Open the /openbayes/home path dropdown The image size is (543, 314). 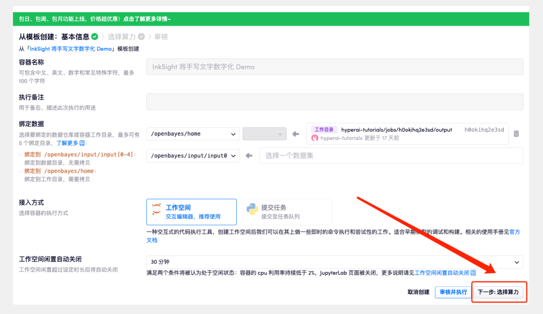pyautogui.click(x=193, y=134)
